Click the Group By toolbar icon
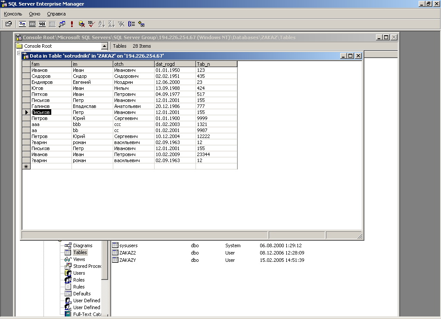Viewport: 441px width, 319px height. 131,24
